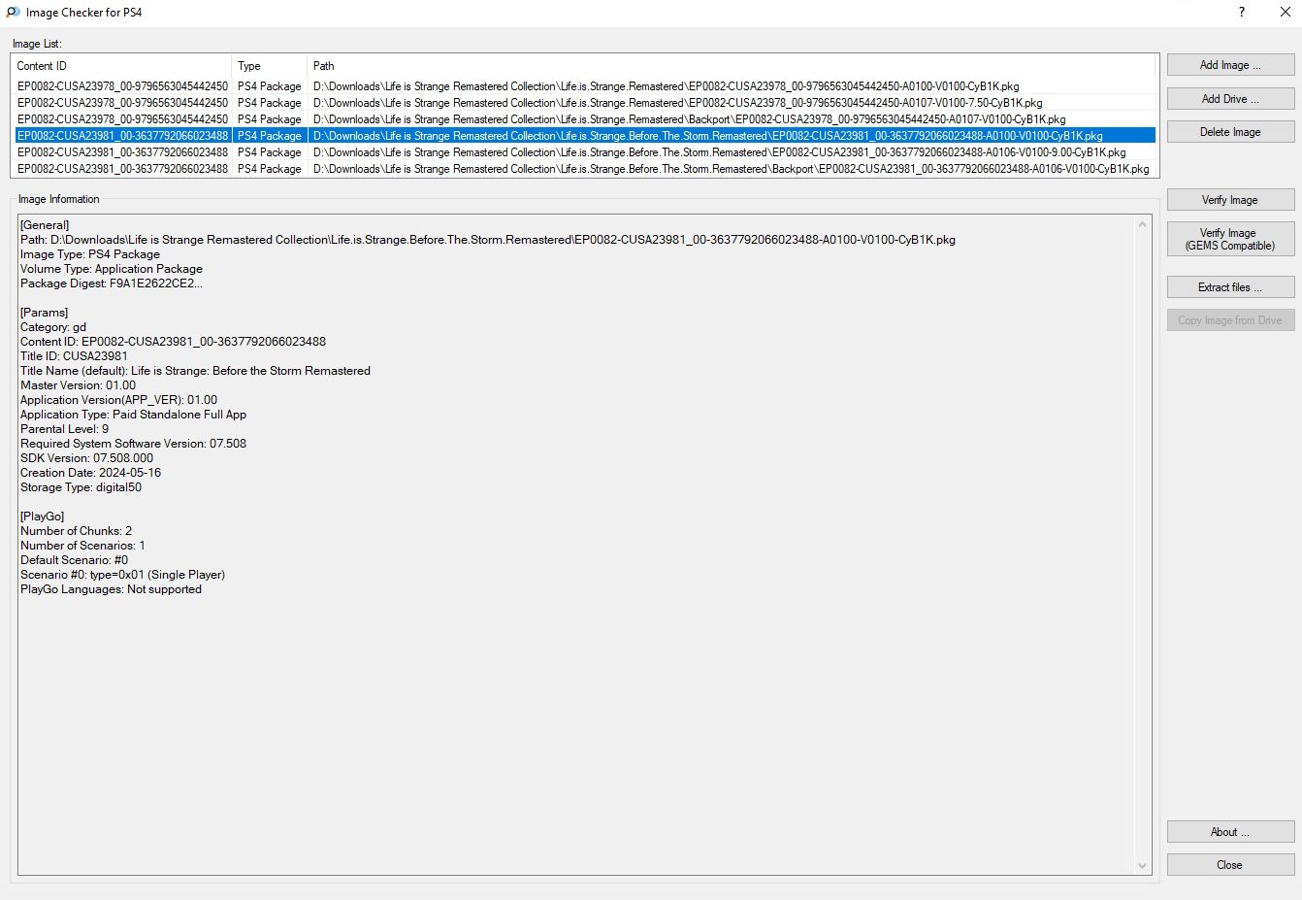Click the Path column header
The width and height of the screenshot is (1302, 900).
coord(732,66)
